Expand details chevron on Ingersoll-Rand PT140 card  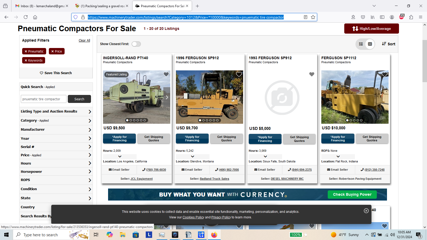point(120,157)
